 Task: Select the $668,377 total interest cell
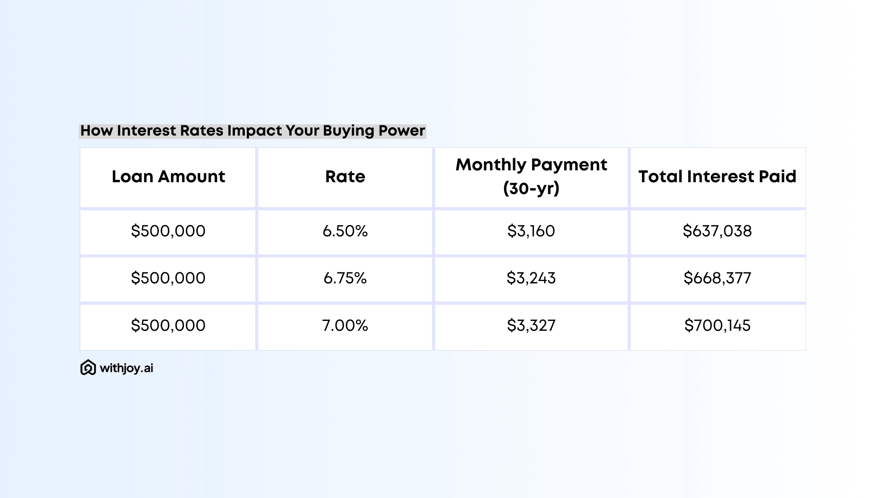[717, 278]
